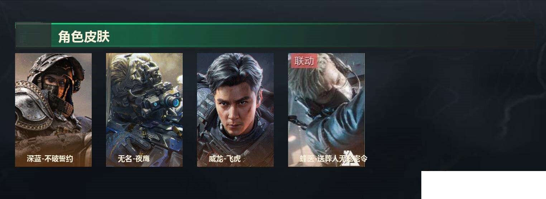Select the 无名 skin card thumbnail
The width and height of the screenshot is (546, 199).
coord(144,110)
